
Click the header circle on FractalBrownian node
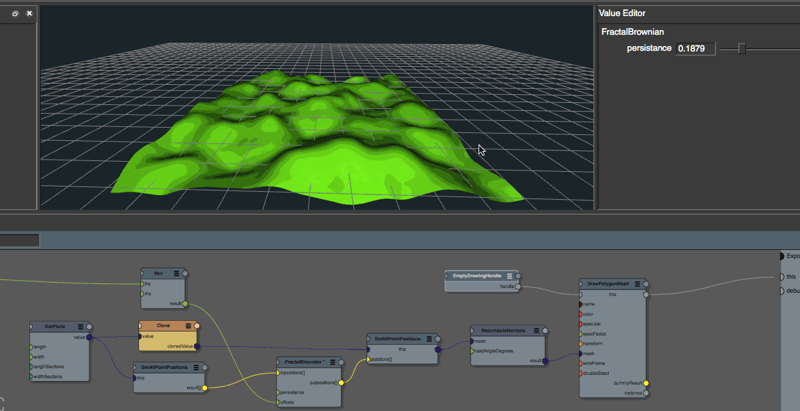click(x=342, y=363)
